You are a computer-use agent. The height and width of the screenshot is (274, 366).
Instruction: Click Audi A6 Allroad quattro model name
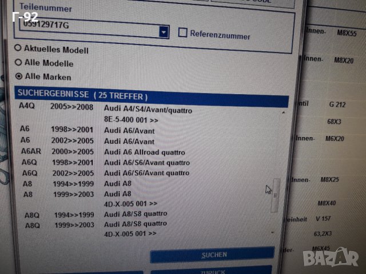tap(145, 152)
